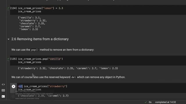Screen dimensions: 186x104
Task: Click the 0s execution time in status bar
Action: pos(150,102)
